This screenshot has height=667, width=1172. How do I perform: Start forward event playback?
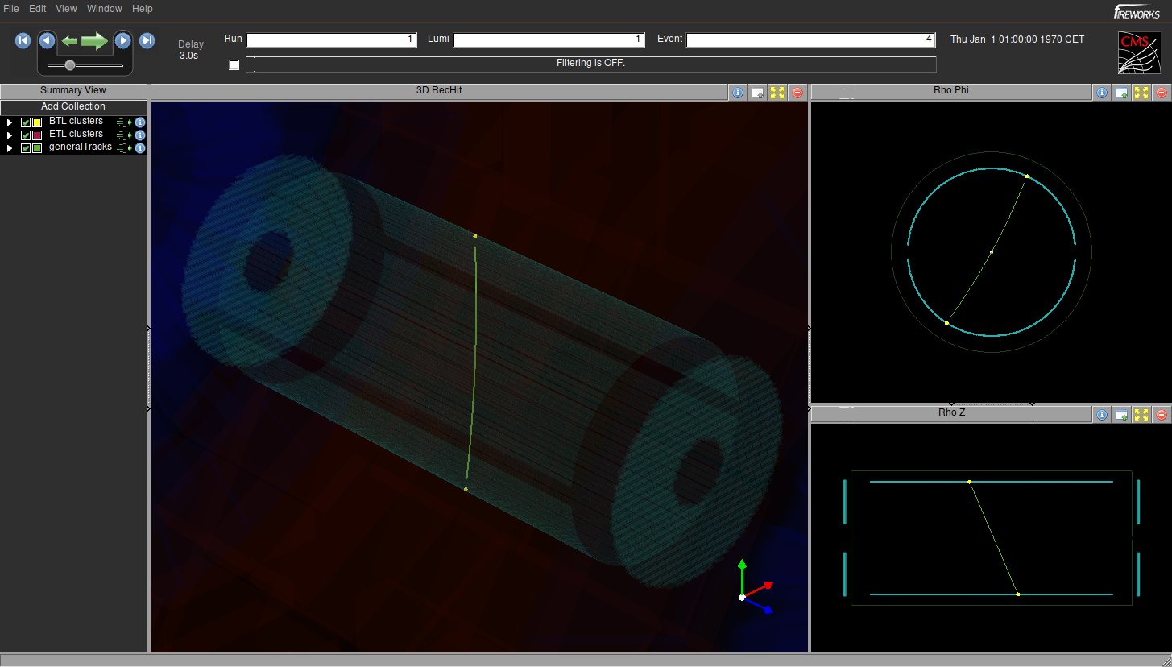[x=122, y=40]
